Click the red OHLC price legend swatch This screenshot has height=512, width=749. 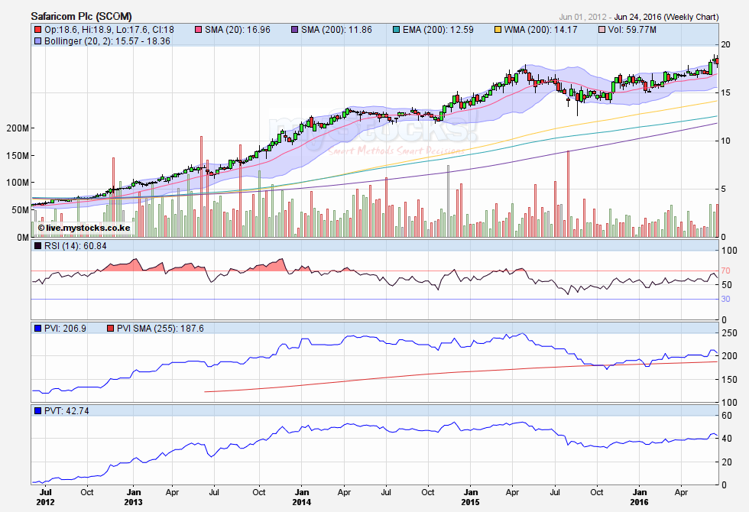[37, 30]
